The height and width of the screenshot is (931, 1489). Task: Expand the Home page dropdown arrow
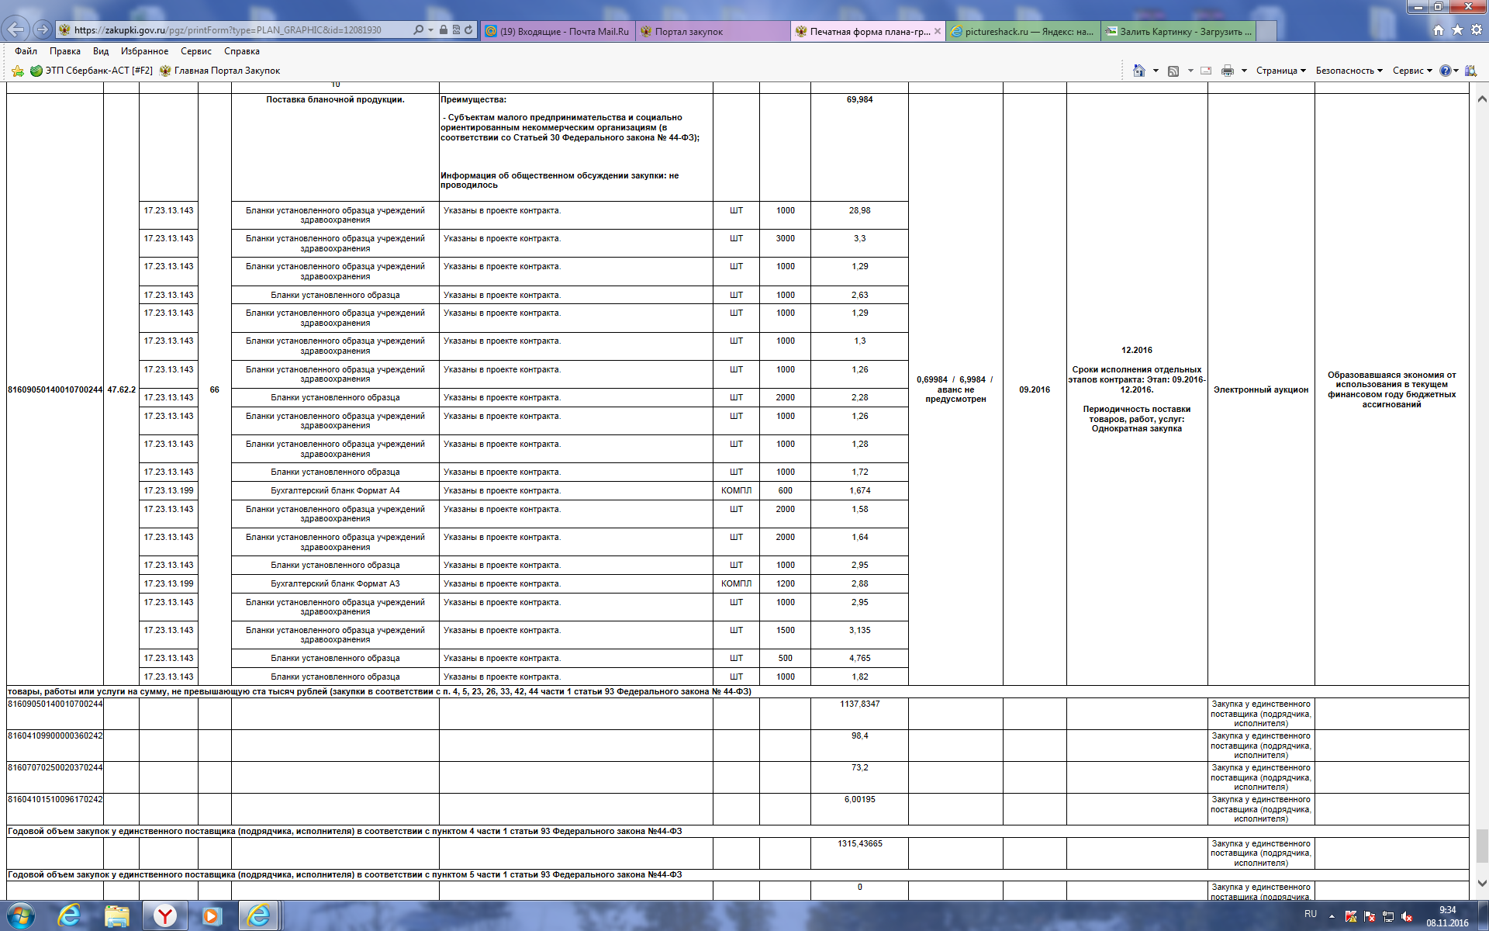[1156, 71]
